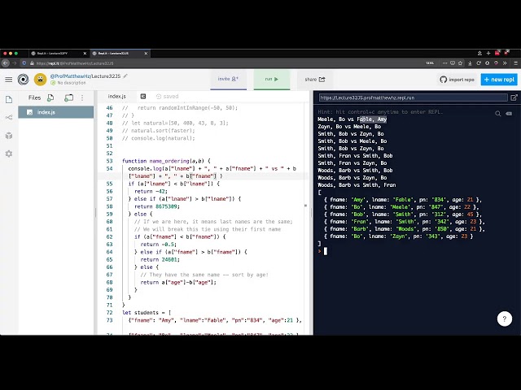Open the version control sidebar icon
This screenshot has height=390, width=521.
(x=9, y=116)
